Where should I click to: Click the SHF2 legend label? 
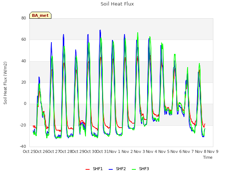click(121, 169)
